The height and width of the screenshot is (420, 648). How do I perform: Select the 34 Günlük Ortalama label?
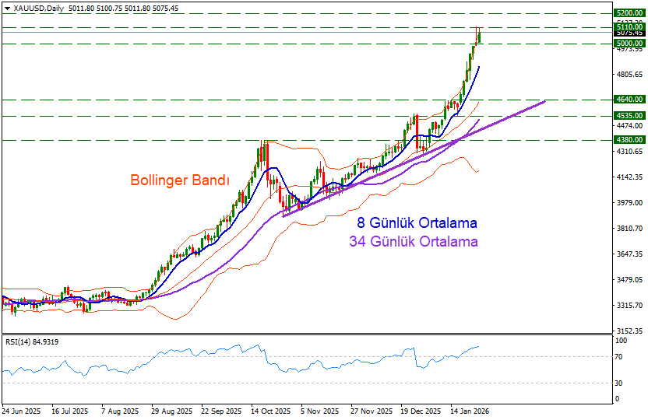(414, 242)
